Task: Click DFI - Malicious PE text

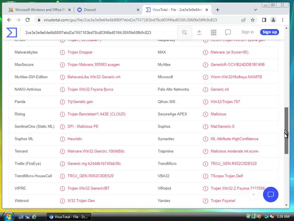Action: click(x=83, y=127)
